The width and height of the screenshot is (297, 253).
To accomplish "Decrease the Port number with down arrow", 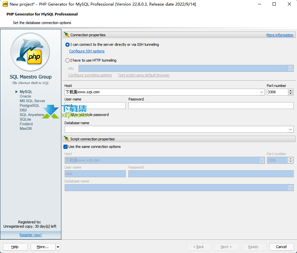I will [x=290, y=94].
